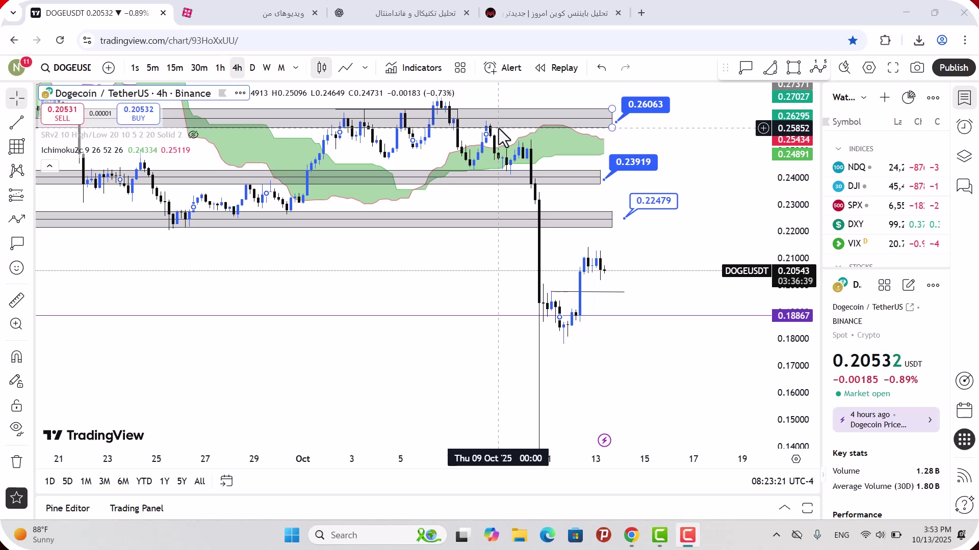Expand the bottom panel with chevron up

coord(785,508)
